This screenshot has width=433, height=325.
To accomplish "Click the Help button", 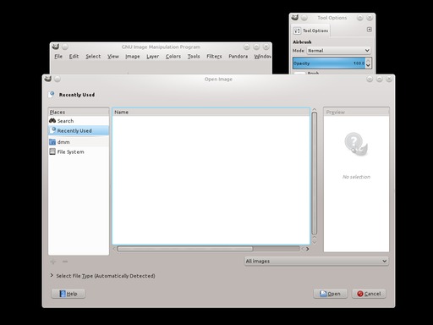I will 68,294.
